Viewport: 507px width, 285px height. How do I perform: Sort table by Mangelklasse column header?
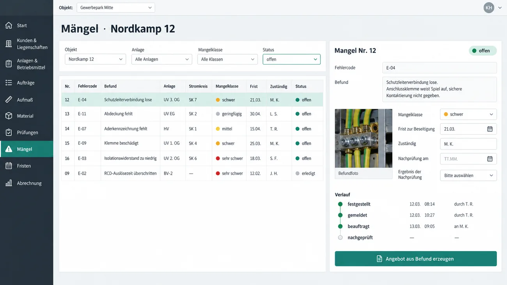tap(227, 86)
